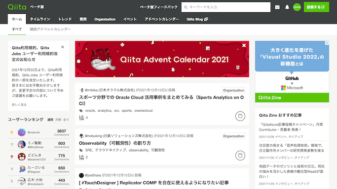Open the sports tag

click(127, 111)
